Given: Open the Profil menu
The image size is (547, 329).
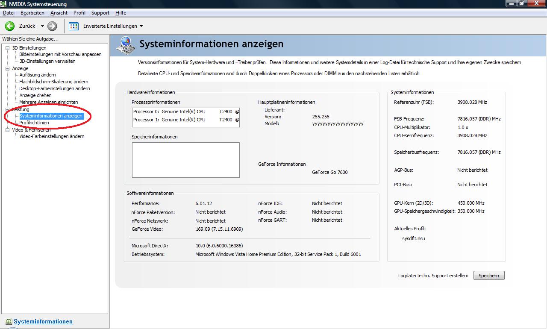Looking at the screenshot, I should 79,13.
